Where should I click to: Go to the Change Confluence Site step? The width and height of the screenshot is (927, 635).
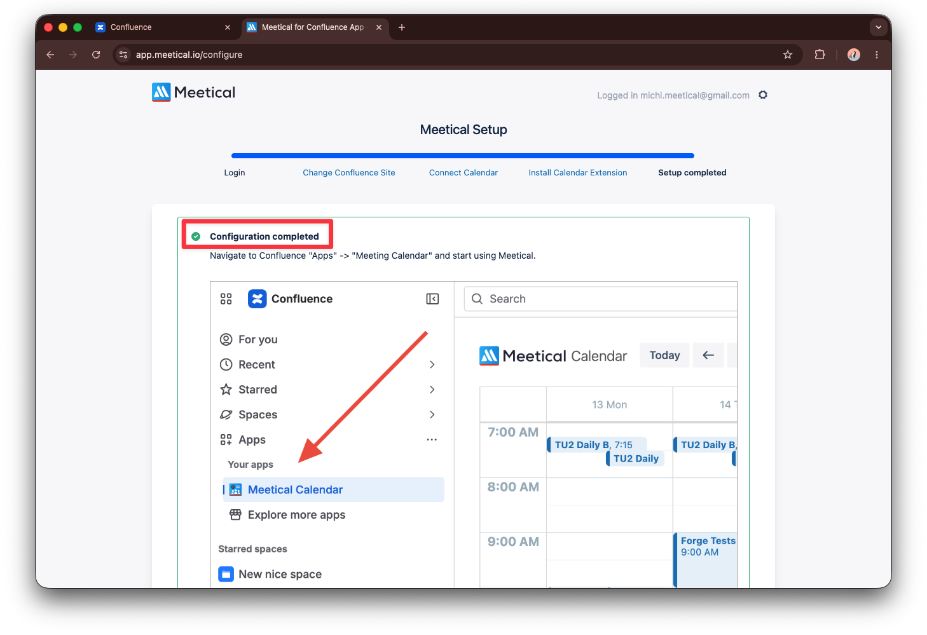[x=349, y=173]
